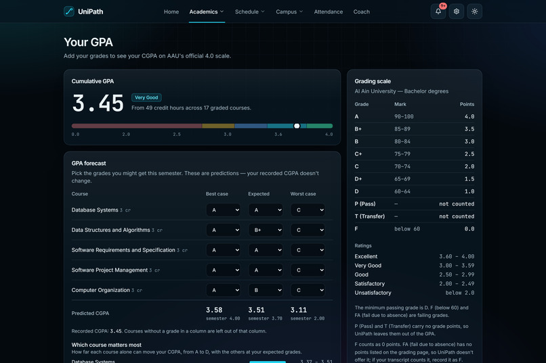This screenshot has height=363, width=546.
Task: Click the best case predicted 3.58
Action: point(214,310)
